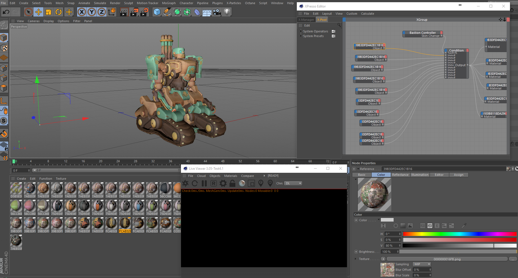Pick color with the eyedropper icon
The height and width of the screenshot is (278, 518).
click(x=464, y=226)
